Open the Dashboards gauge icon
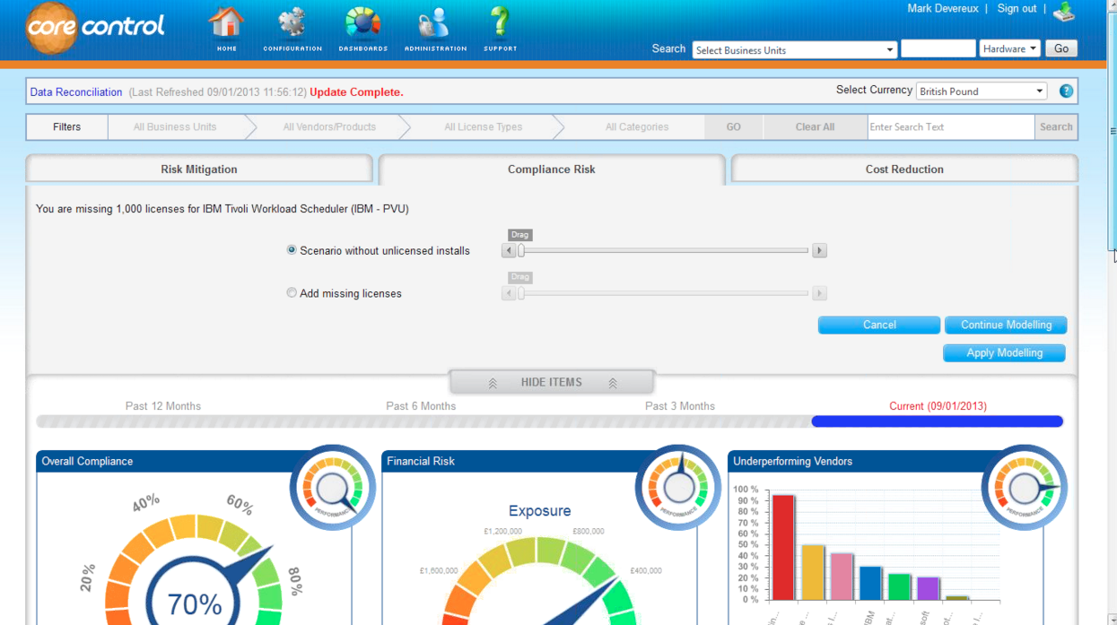The image size is (1117, 625). click(x=363, y=28)
